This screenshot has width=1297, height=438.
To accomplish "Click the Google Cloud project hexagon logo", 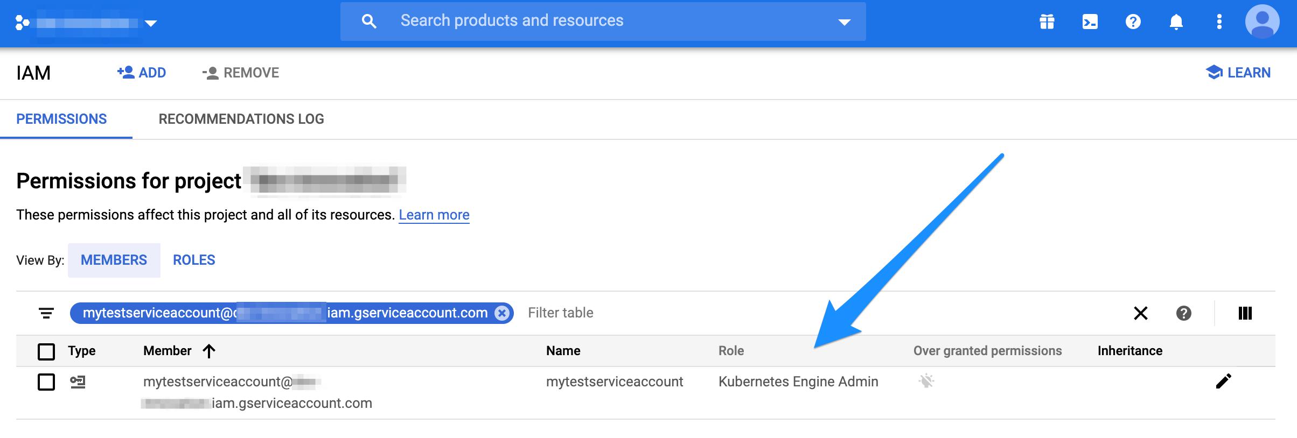I will tap(22, 23).
